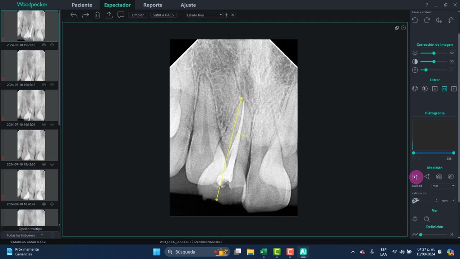Open the Estado final dropdown
Viewport: 460px width, 259px height.
point(204,15)
